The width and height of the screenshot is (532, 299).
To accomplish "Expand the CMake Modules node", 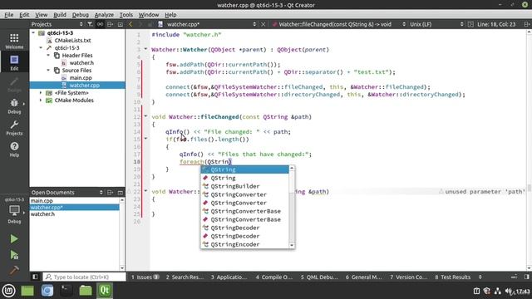I will pyautogui.click(x=41, y=100).
